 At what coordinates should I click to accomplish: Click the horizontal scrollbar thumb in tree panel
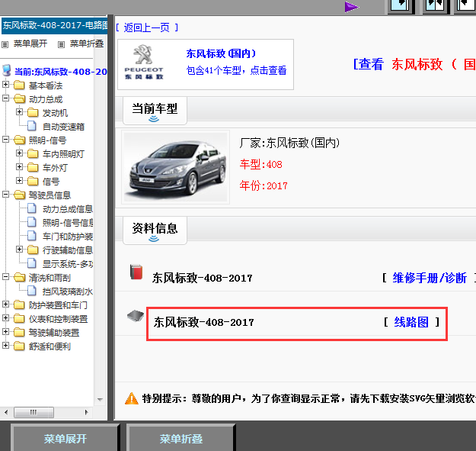pos(34,412)
